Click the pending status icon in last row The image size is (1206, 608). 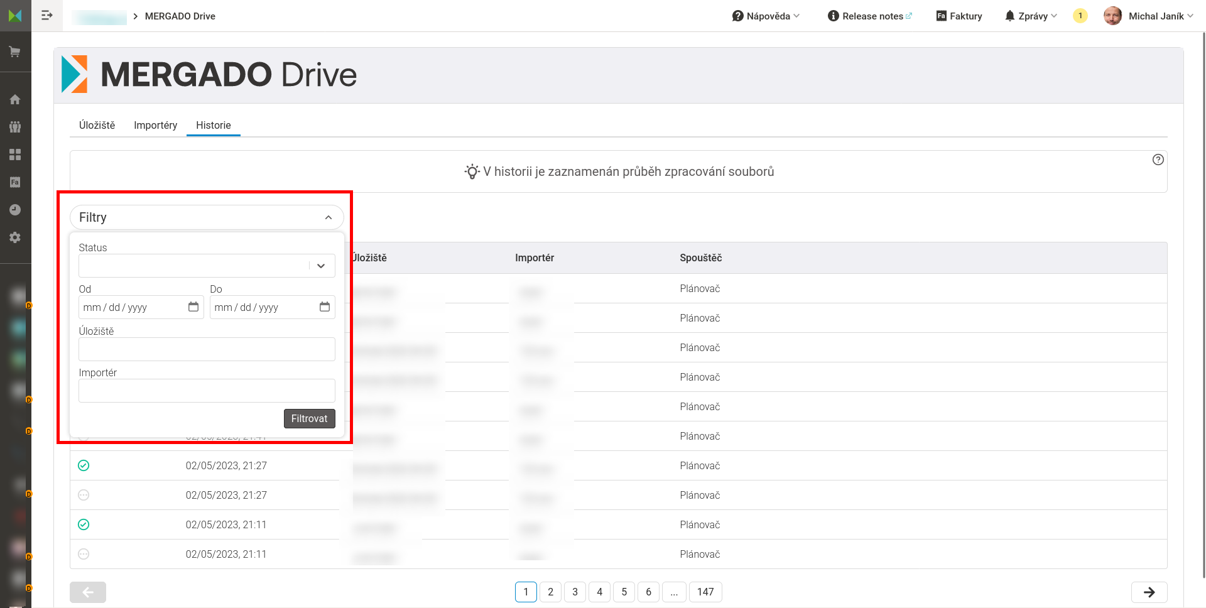coord(84,554)
